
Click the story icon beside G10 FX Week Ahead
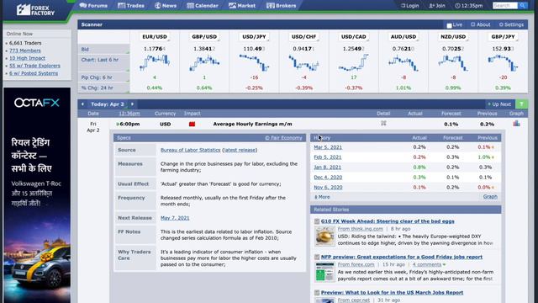pyautogui.click(x=317, y=221)
